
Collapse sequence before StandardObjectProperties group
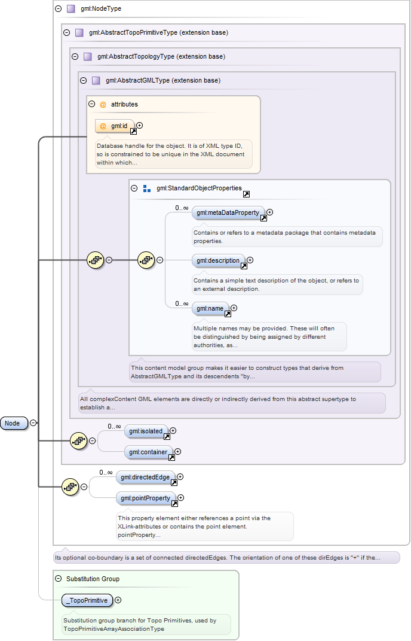click(109, 260)
